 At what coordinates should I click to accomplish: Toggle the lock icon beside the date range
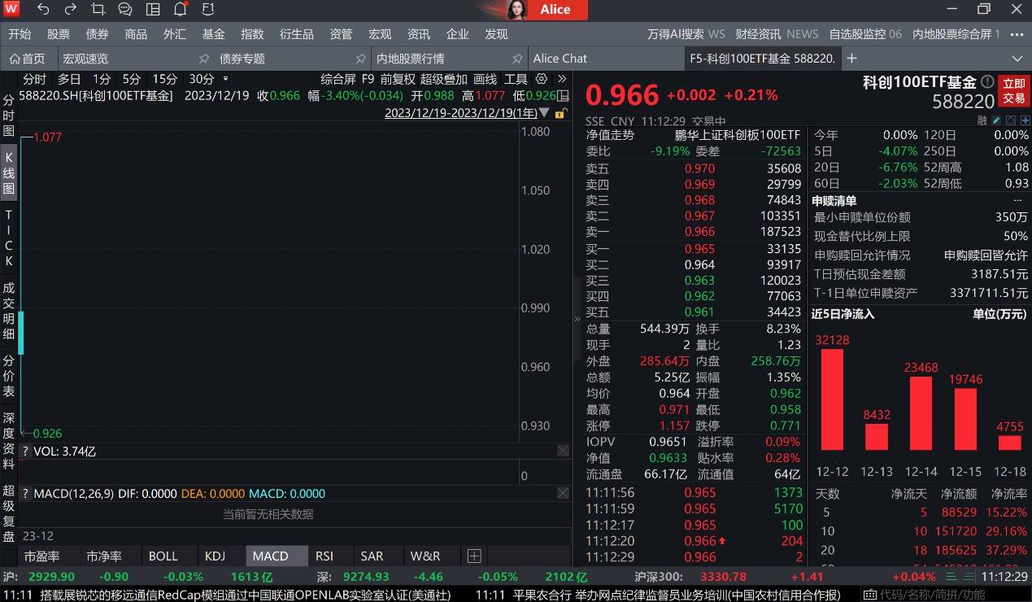click(562, 111)
